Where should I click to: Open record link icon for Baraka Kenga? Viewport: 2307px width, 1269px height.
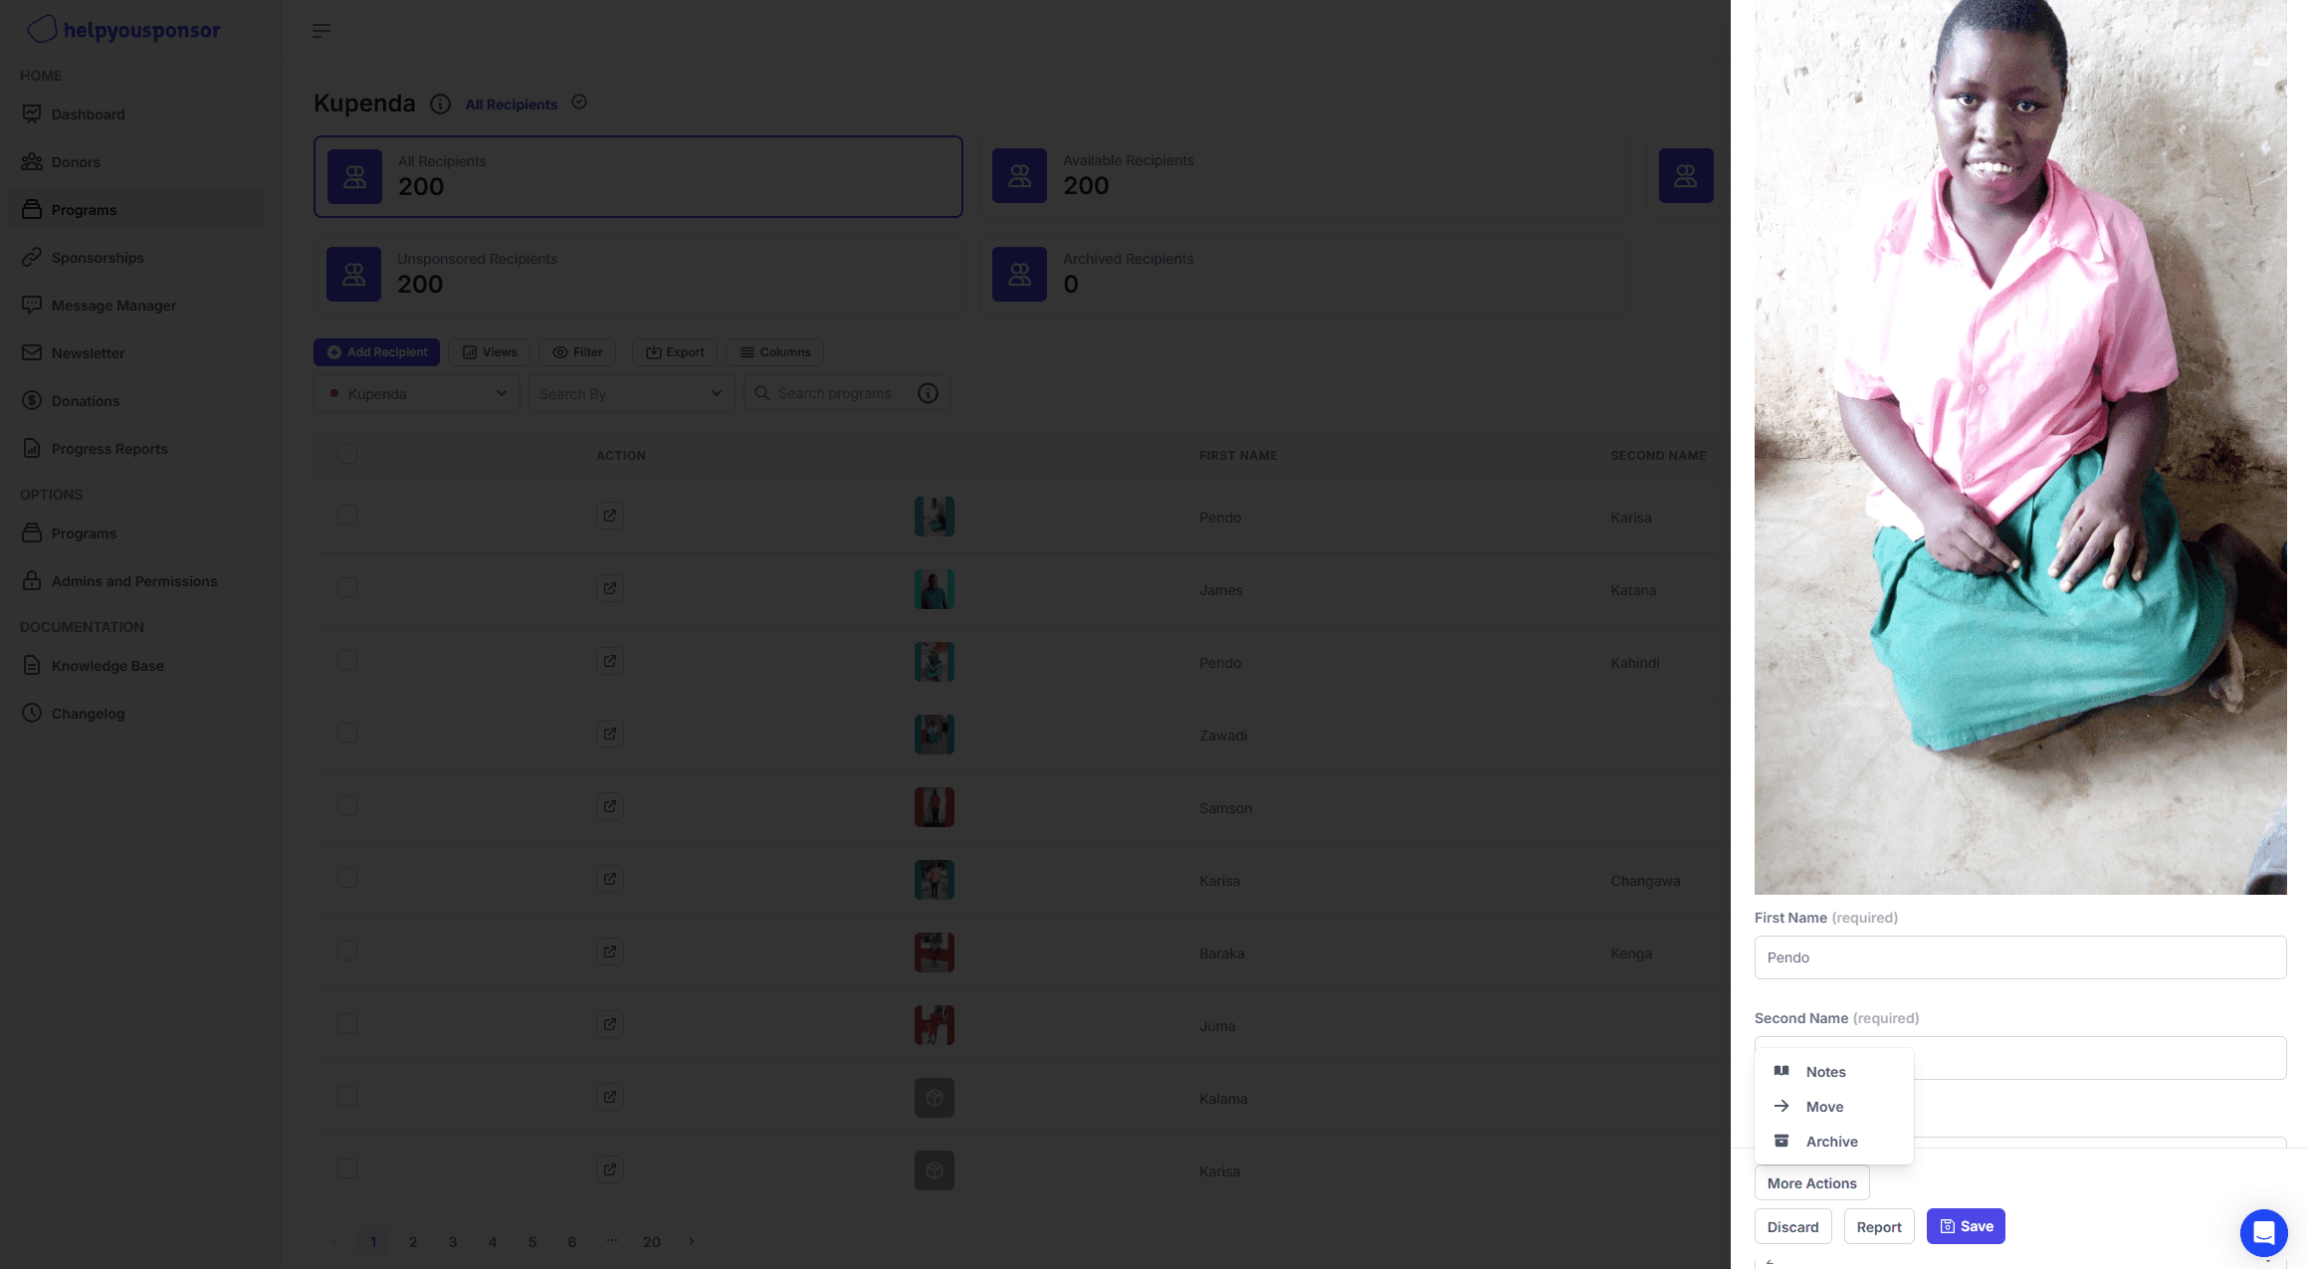610,952
